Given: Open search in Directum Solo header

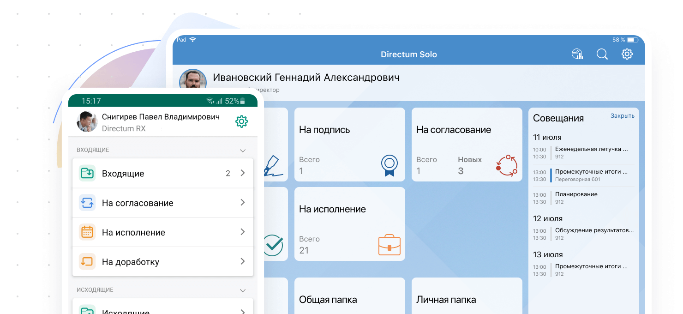Looking at the screenshot, I should [x=602, y=54].
